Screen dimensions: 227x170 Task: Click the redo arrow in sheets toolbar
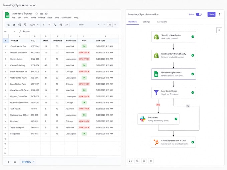14,25
